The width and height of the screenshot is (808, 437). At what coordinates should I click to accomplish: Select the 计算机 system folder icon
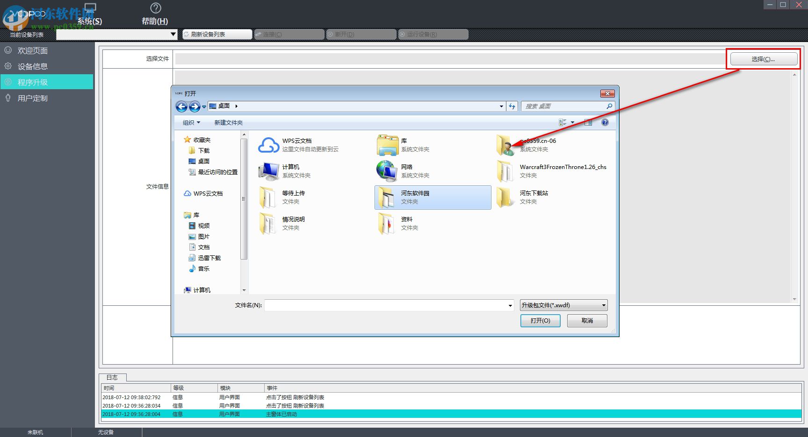point(269,171)
